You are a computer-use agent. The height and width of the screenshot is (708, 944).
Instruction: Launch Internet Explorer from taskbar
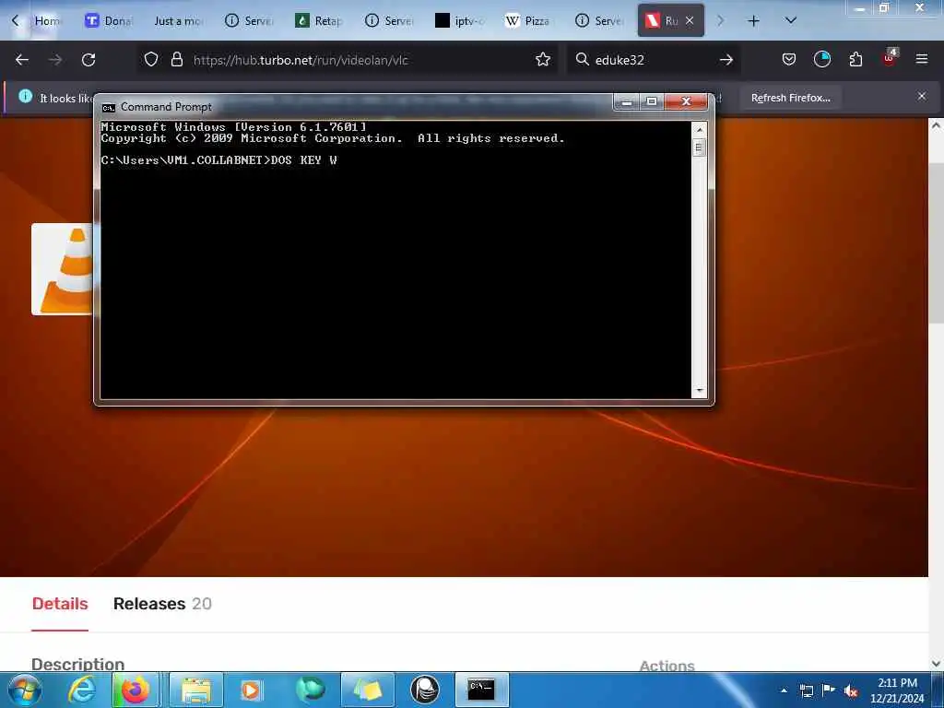(81, 690)
